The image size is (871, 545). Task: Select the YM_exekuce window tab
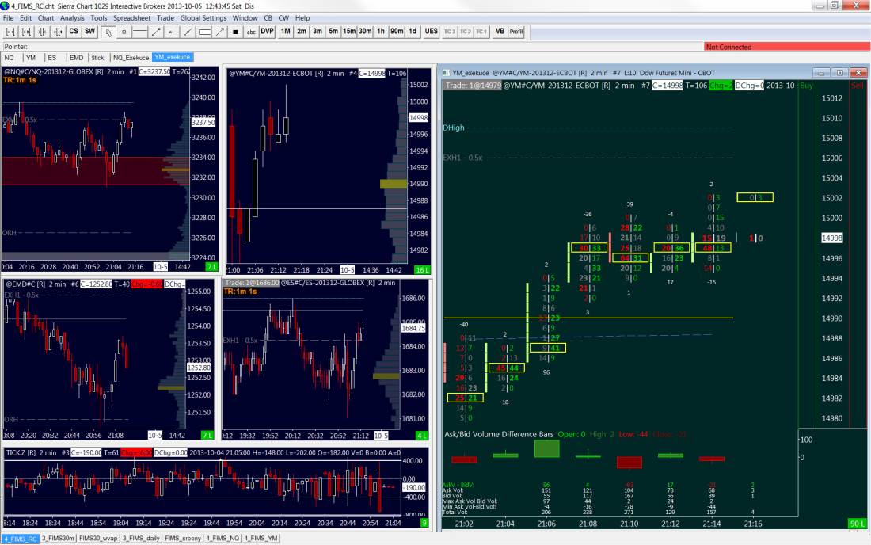click(172, 57)
